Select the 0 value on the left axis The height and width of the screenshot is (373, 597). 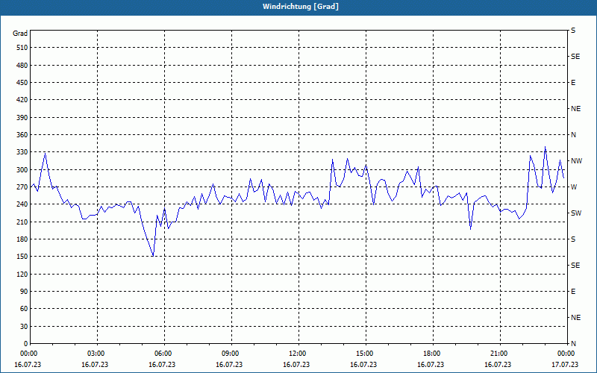pyautogui.click(x=25, y=344)
